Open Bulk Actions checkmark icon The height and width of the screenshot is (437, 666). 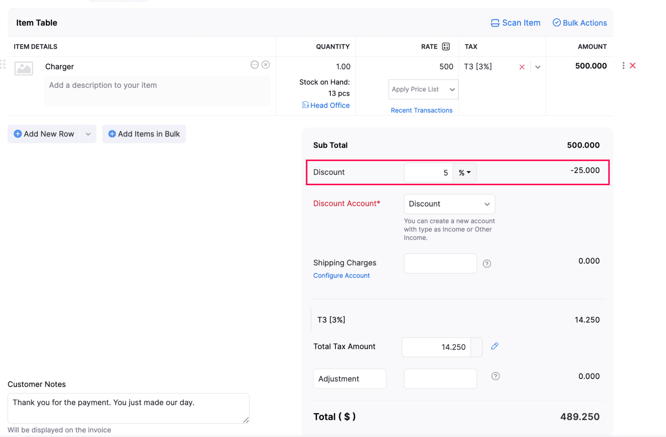click(556, 23)
